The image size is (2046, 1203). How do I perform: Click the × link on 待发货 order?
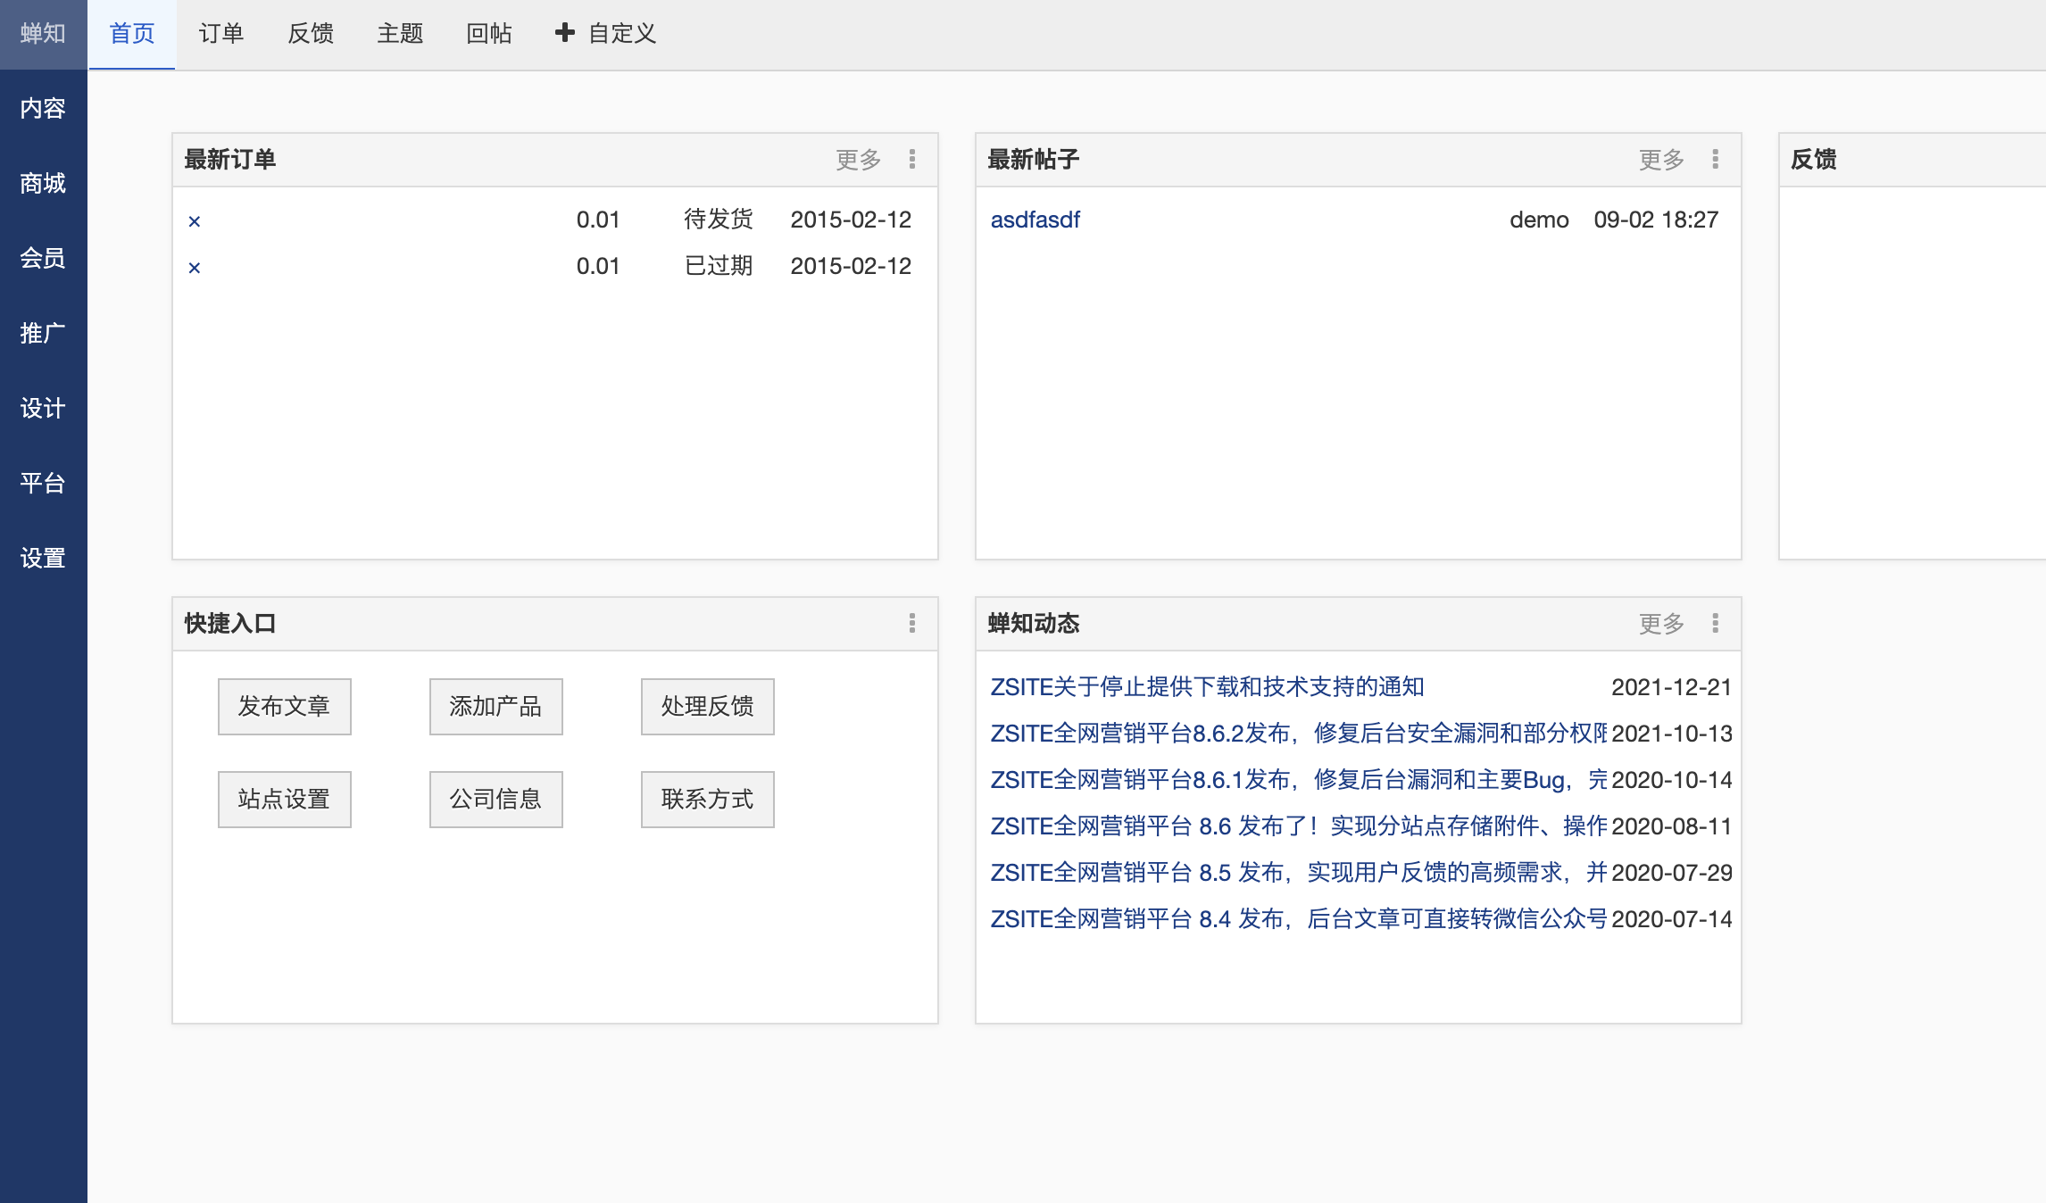pyautogui.click(x=194, y=220)
